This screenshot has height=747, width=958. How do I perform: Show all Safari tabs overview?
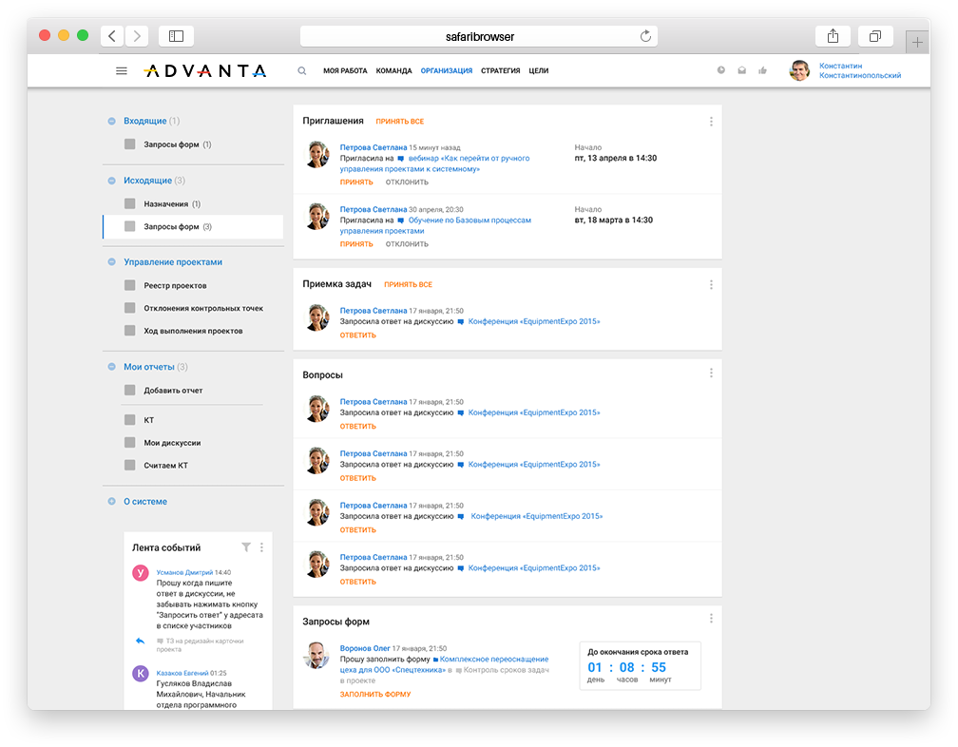[875, 36]
